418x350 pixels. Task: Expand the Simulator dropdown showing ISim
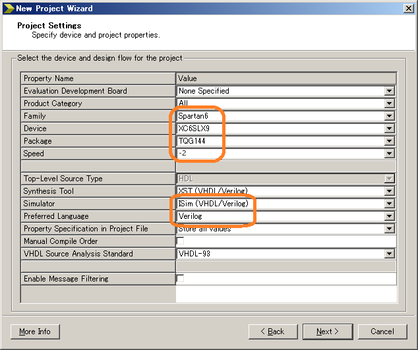click(389, 204)
